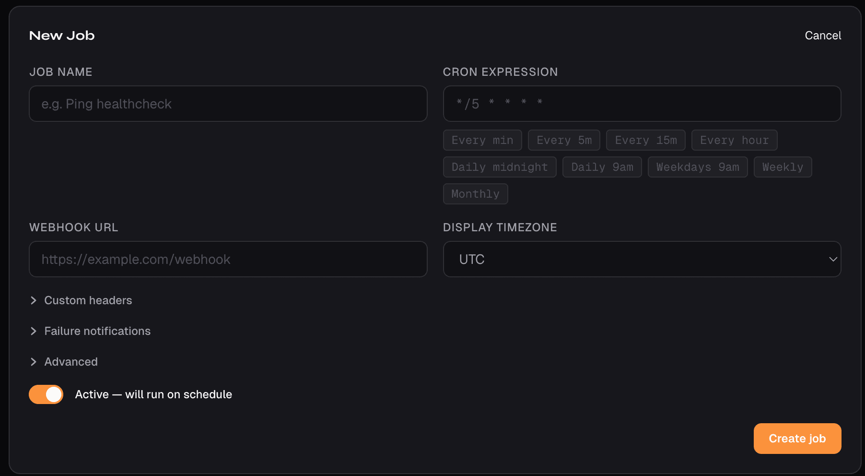Open the Display Timezone dropdown
The width and height of the screenshot is (865, 476).
[642, 259]
